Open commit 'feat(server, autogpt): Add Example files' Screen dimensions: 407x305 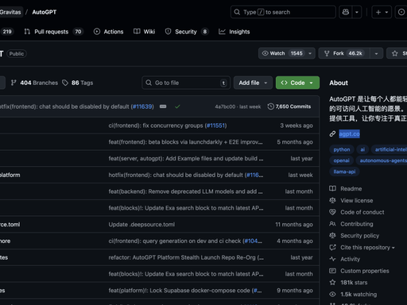click(x=186, y=159)
